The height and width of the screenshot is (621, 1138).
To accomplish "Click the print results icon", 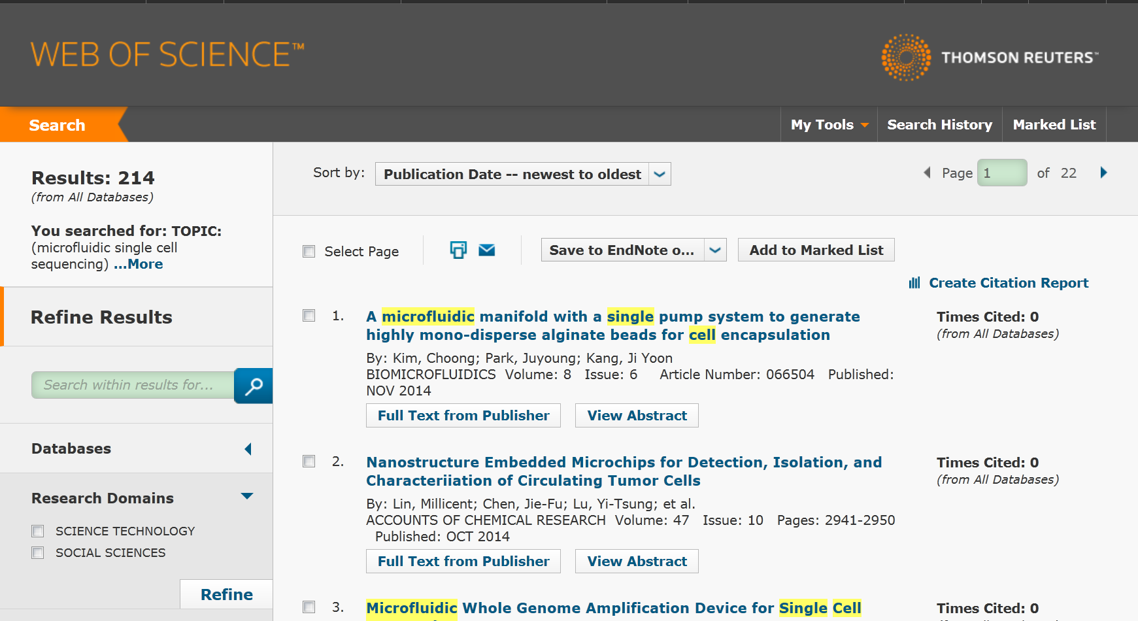I will [x=458, y=250].
